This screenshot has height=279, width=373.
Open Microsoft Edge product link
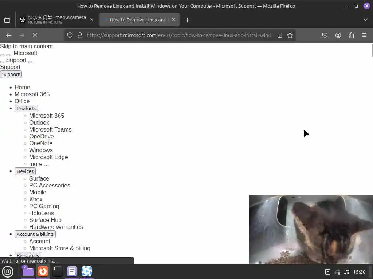pos(48,157)
